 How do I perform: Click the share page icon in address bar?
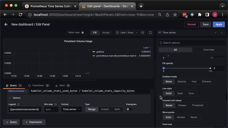(167, 15)
